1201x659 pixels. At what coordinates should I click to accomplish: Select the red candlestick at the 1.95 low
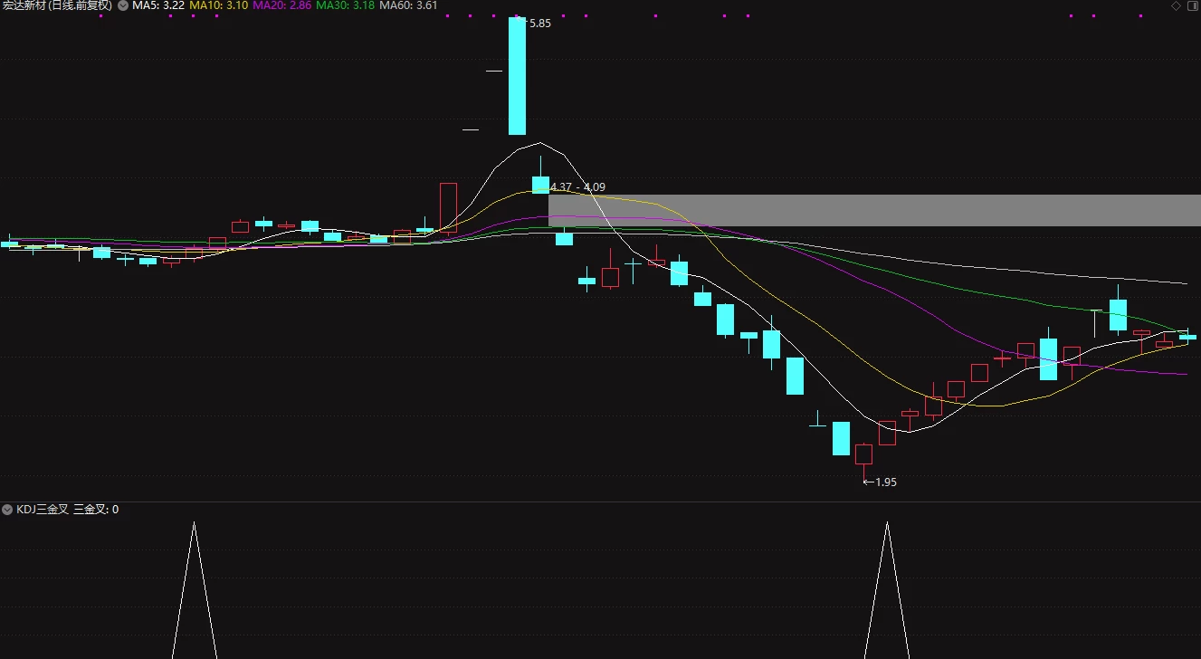pos(864,454)
